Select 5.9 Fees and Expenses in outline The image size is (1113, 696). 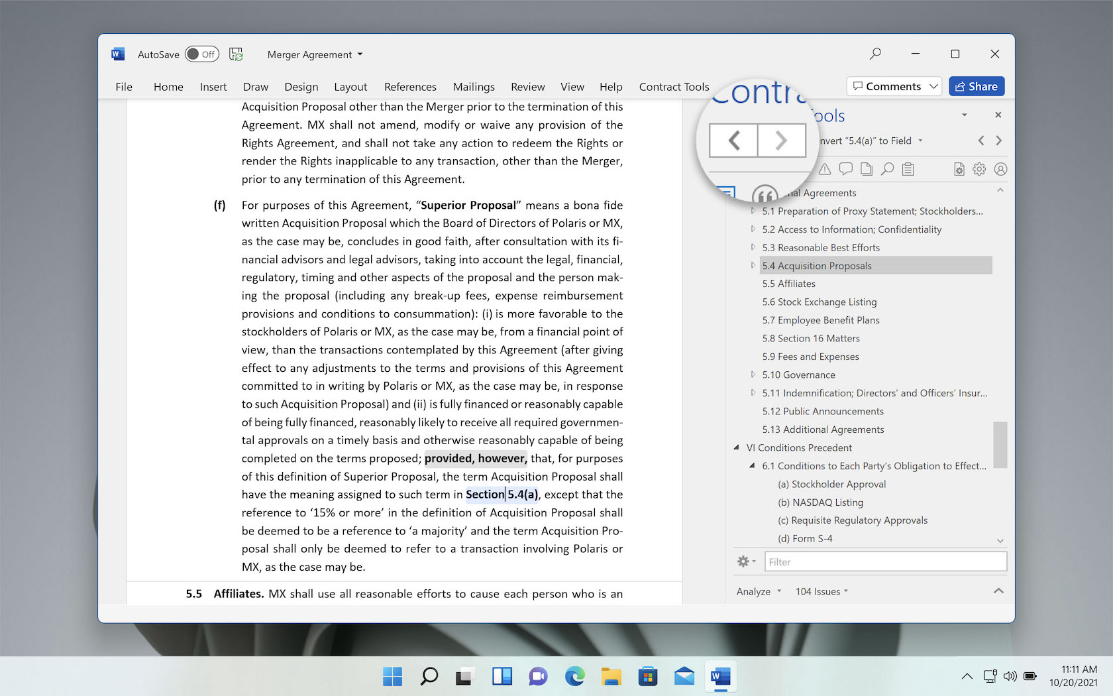click(x=810, y=357)
